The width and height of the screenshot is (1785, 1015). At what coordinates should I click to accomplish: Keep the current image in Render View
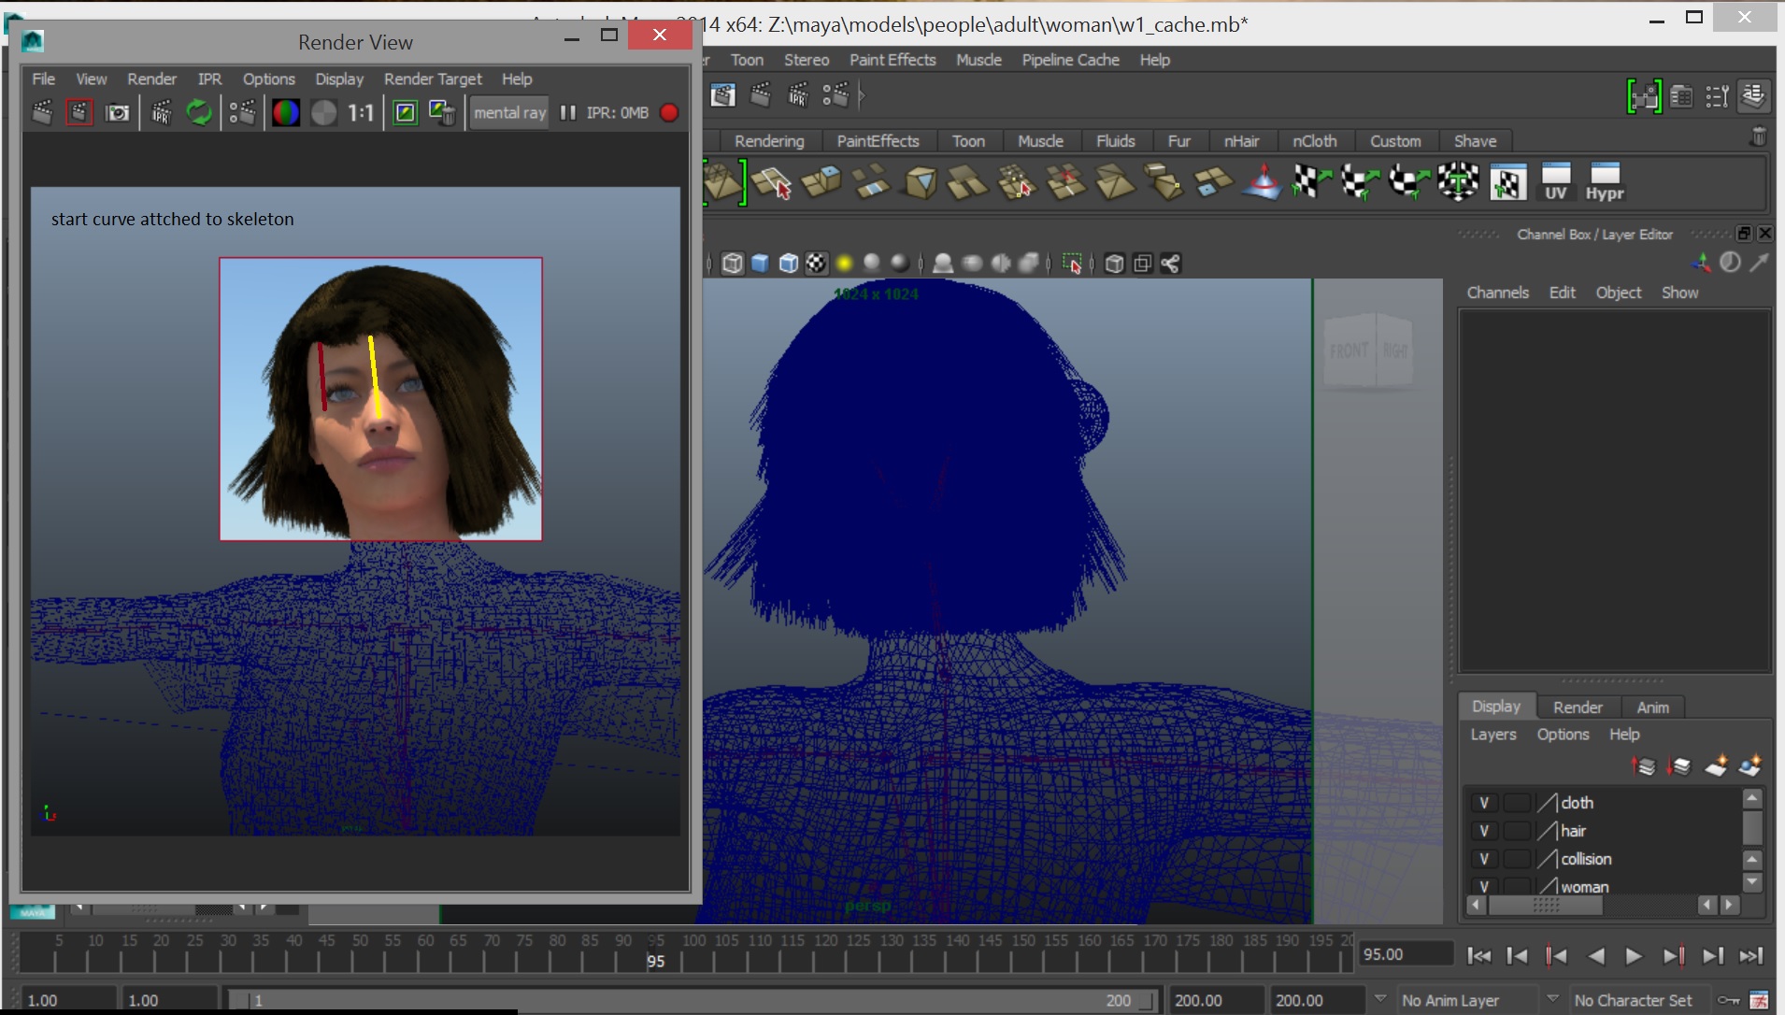405,113
